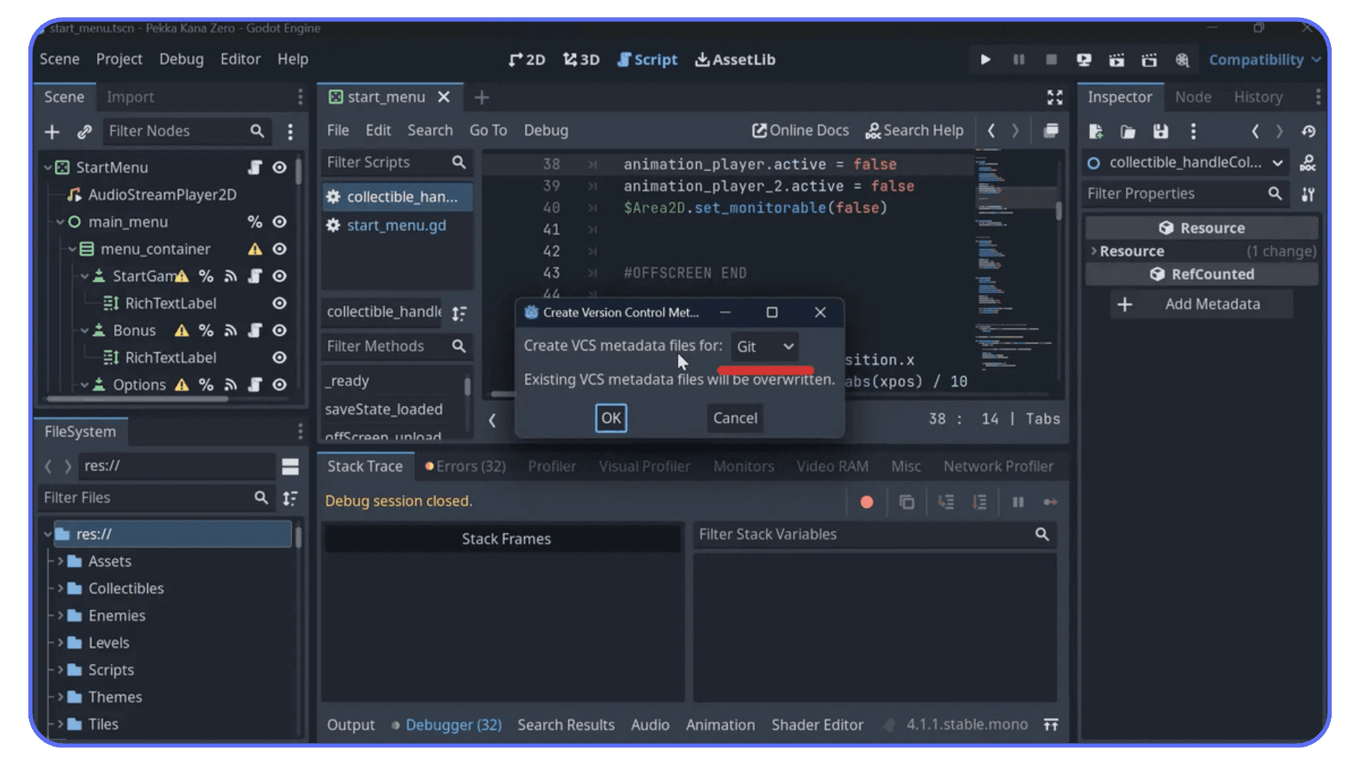Hide the menu_container node
The height and width of the screenshot is (765, 1360).
tap(279, 249)
